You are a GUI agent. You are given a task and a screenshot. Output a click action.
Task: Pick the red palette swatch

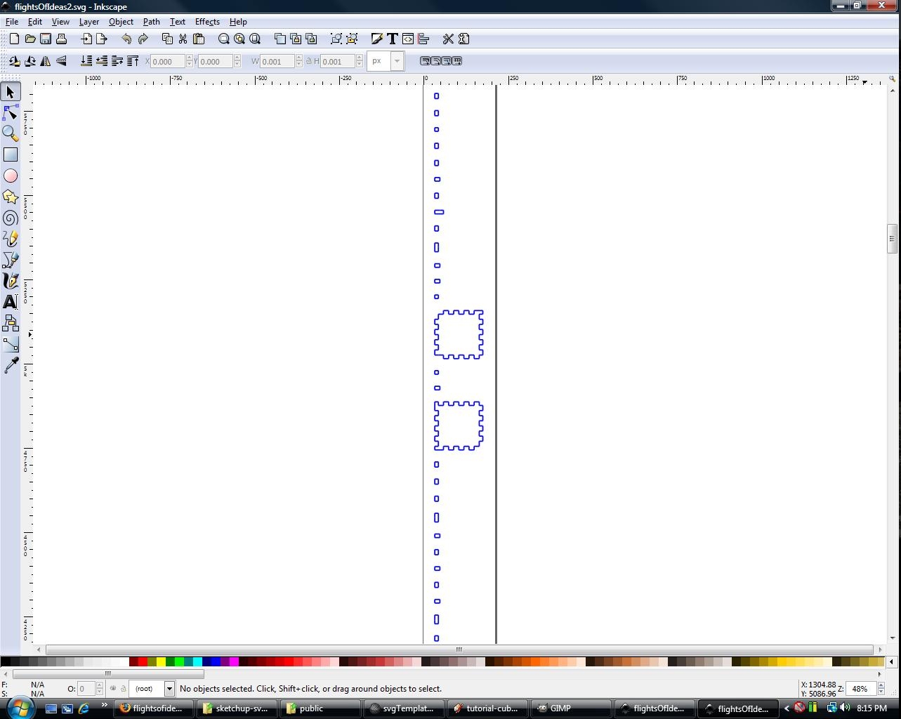pyautogui.click(x=143, y=661)
